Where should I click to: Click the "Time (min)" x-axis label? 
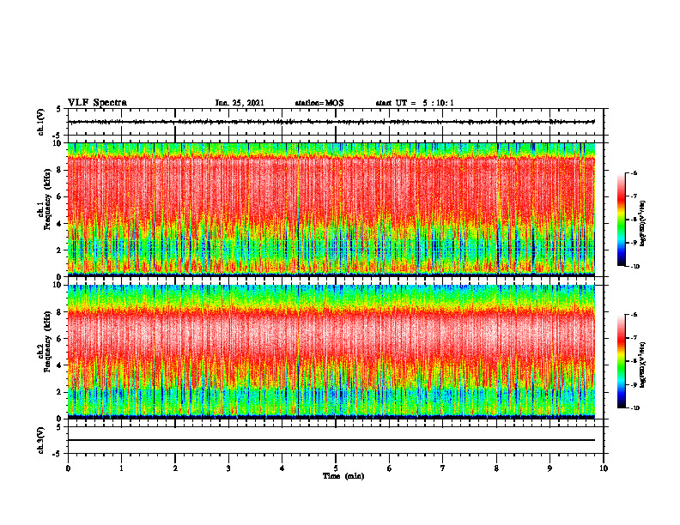343,476
